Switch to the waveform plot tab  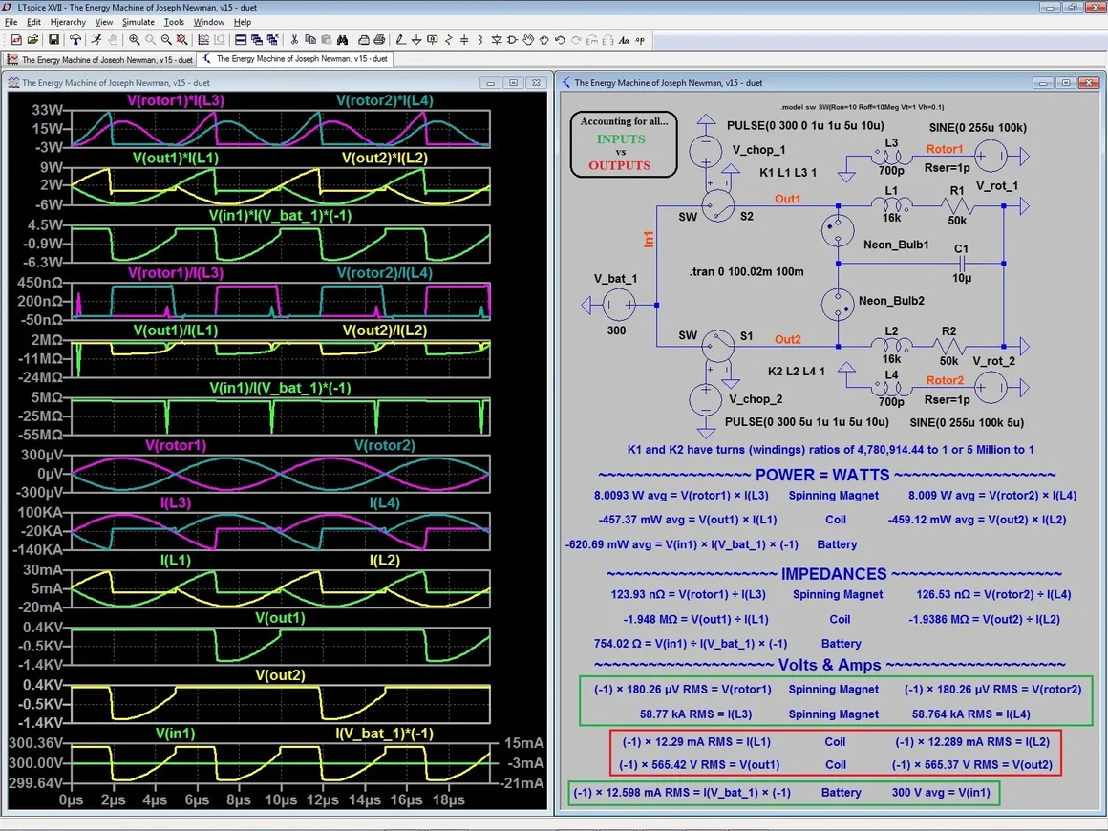pyautogui.click(x=100, y=59)
